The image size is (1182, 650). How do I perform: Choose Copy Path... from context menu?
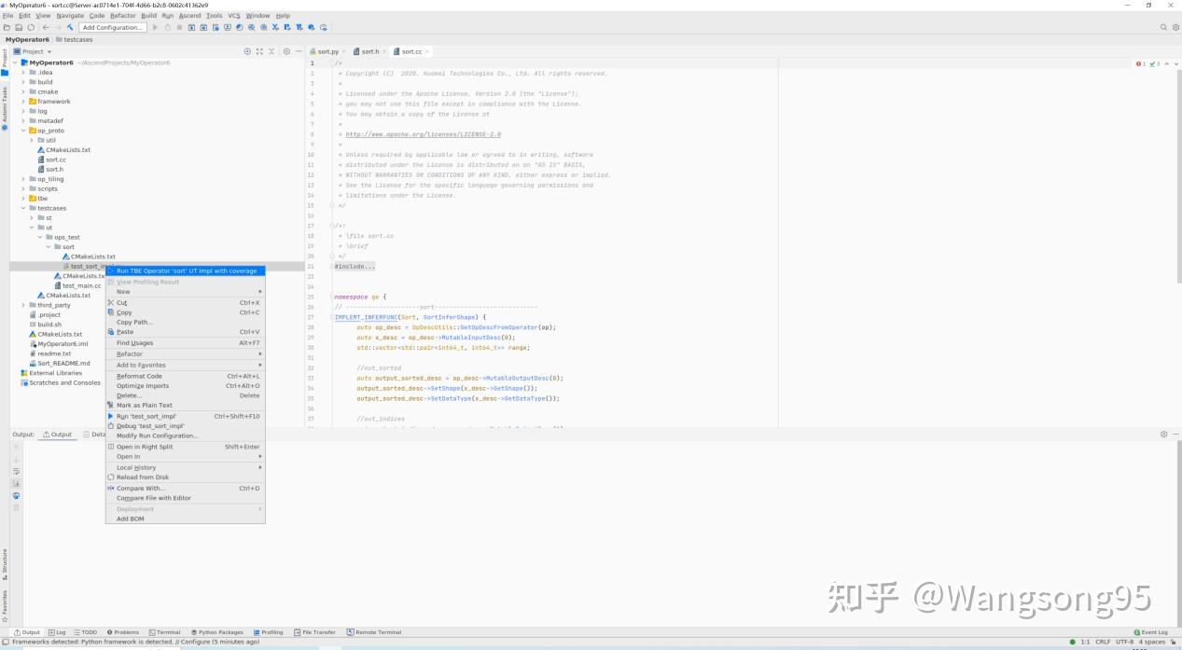point(186,322)
